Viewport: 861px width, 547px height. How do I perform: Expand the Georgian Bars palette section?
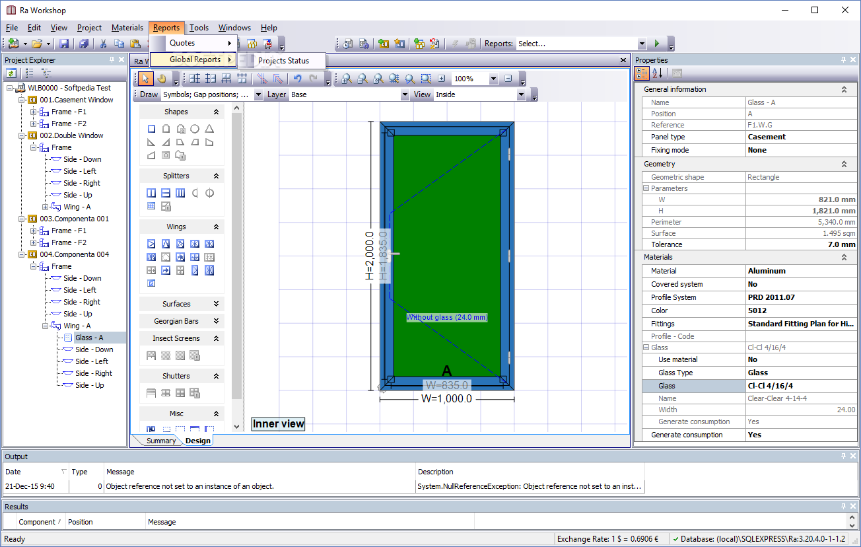(x=216, y=321)
